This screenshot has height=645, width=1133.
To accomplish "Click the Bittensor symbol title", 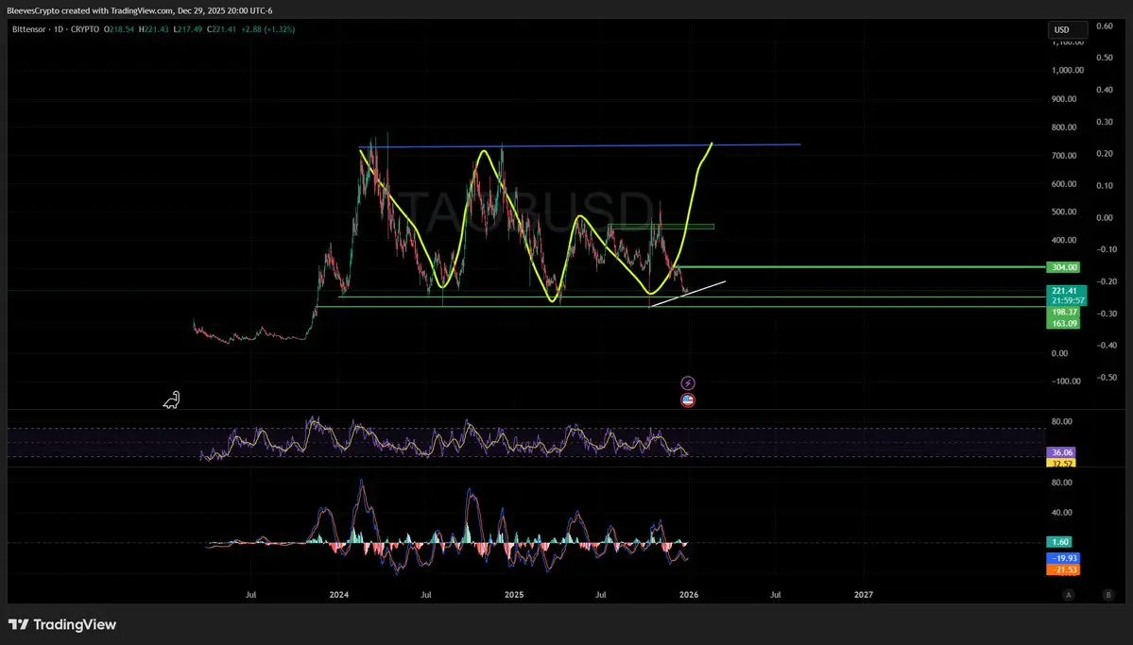I will click(31, 30).
